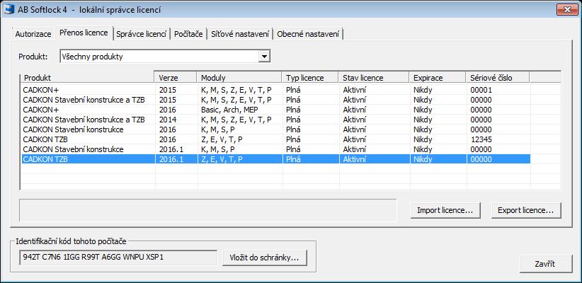Select CADKON Stavební konstrukce 2016 row
Viewport: 582px width, 283px height.
pos(275,129)
